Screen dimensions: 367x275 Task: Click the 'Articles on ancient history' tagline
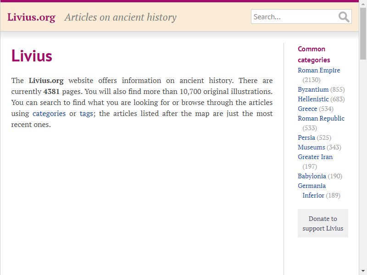121,17
